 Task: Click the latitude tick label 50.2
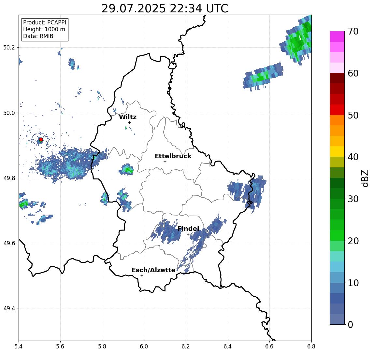(x=9, y=47)
